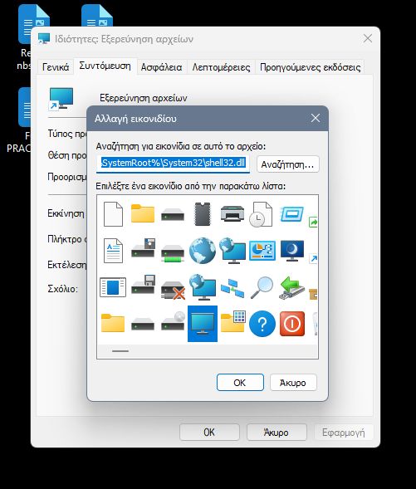The width and height of the screenshot is (416, 489).
Task: Confirm with OK in Αλλαγή εικονιδίου dialog
Action: [x=240, y=383]
